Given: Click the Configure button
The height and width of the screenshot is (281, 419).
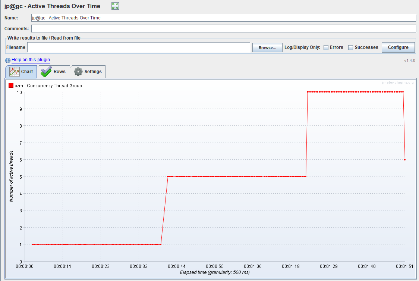Looking at the screenshot, I should 398,47.
